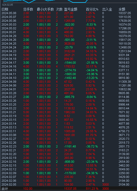Click the -2774.79 loss amount
The width and height of the screenshot is (137, 191).
point(70,70)
